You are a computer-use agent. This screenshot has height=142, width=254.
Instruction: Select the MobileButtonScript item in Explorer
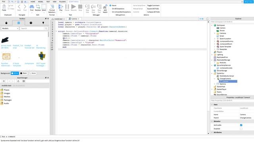(x=227, y=76)
